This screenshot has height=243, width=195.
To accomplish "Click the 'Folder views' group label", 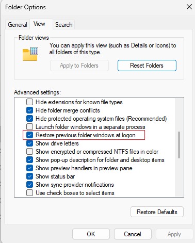I will (x=34, y=38).
